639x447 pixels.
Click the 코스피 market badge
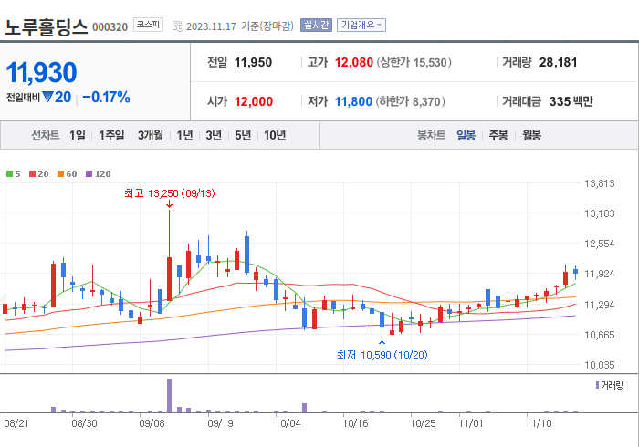point(148,25)
